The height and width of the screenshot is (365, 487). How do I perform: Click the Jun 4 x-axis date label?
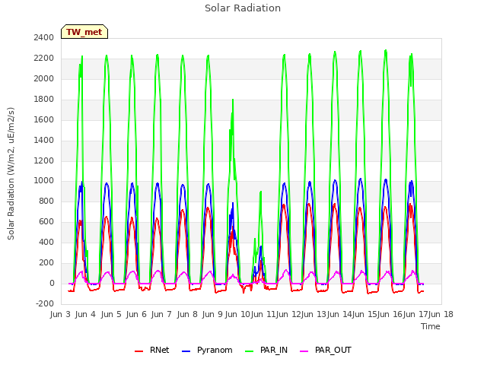[x=85, y=314]
